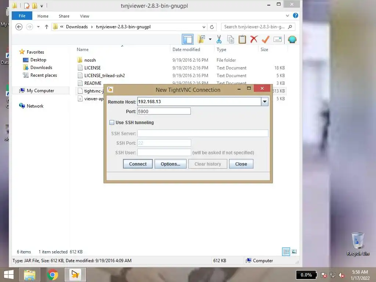
Task: Click the Connect button
Action: [x=138, y=164]
